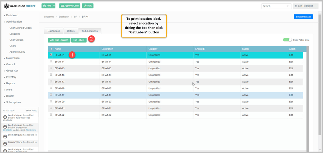Switch to the Details tab

point(71,31)
